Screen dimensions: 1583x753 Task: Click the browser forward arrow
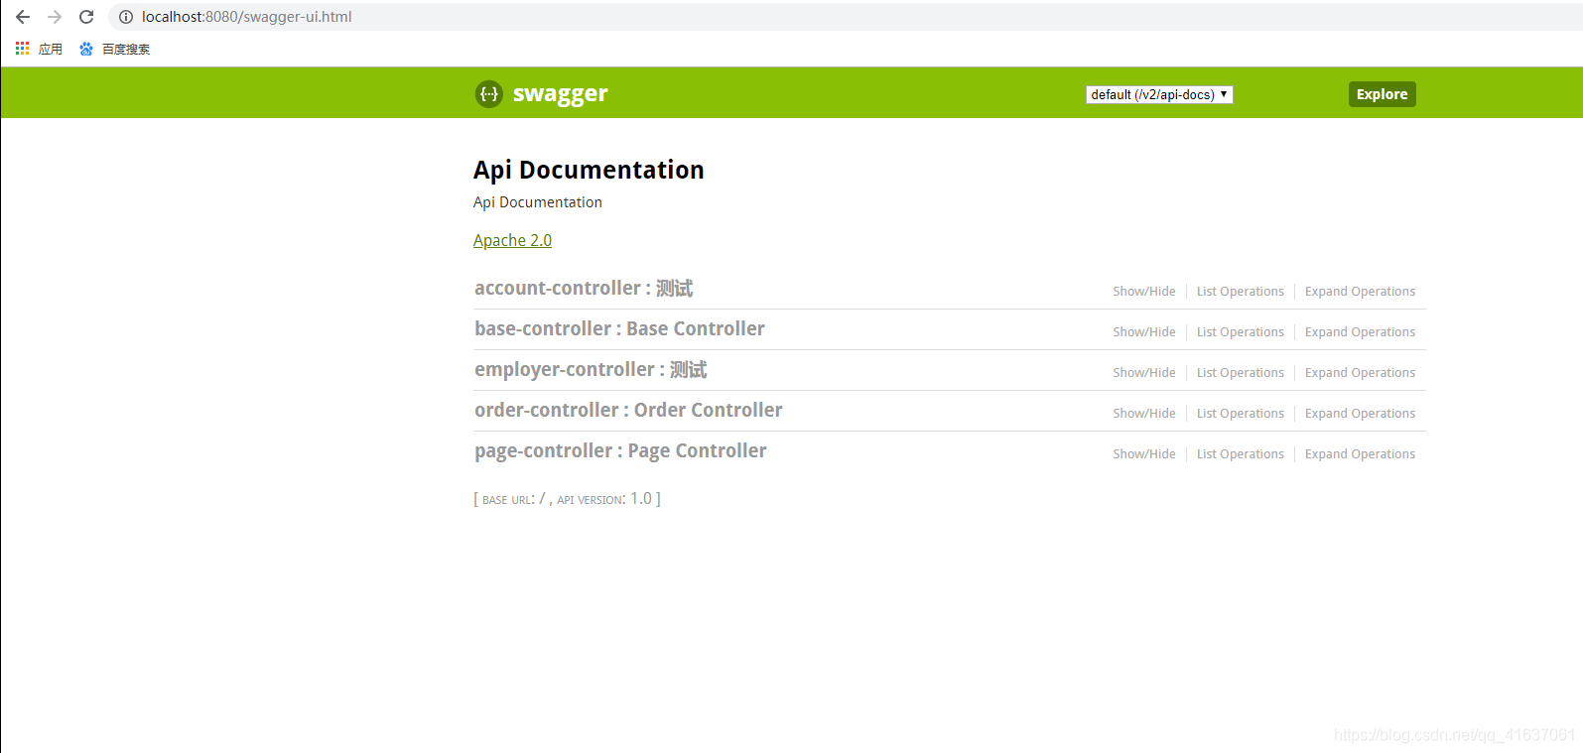click(x=55, y=17)
